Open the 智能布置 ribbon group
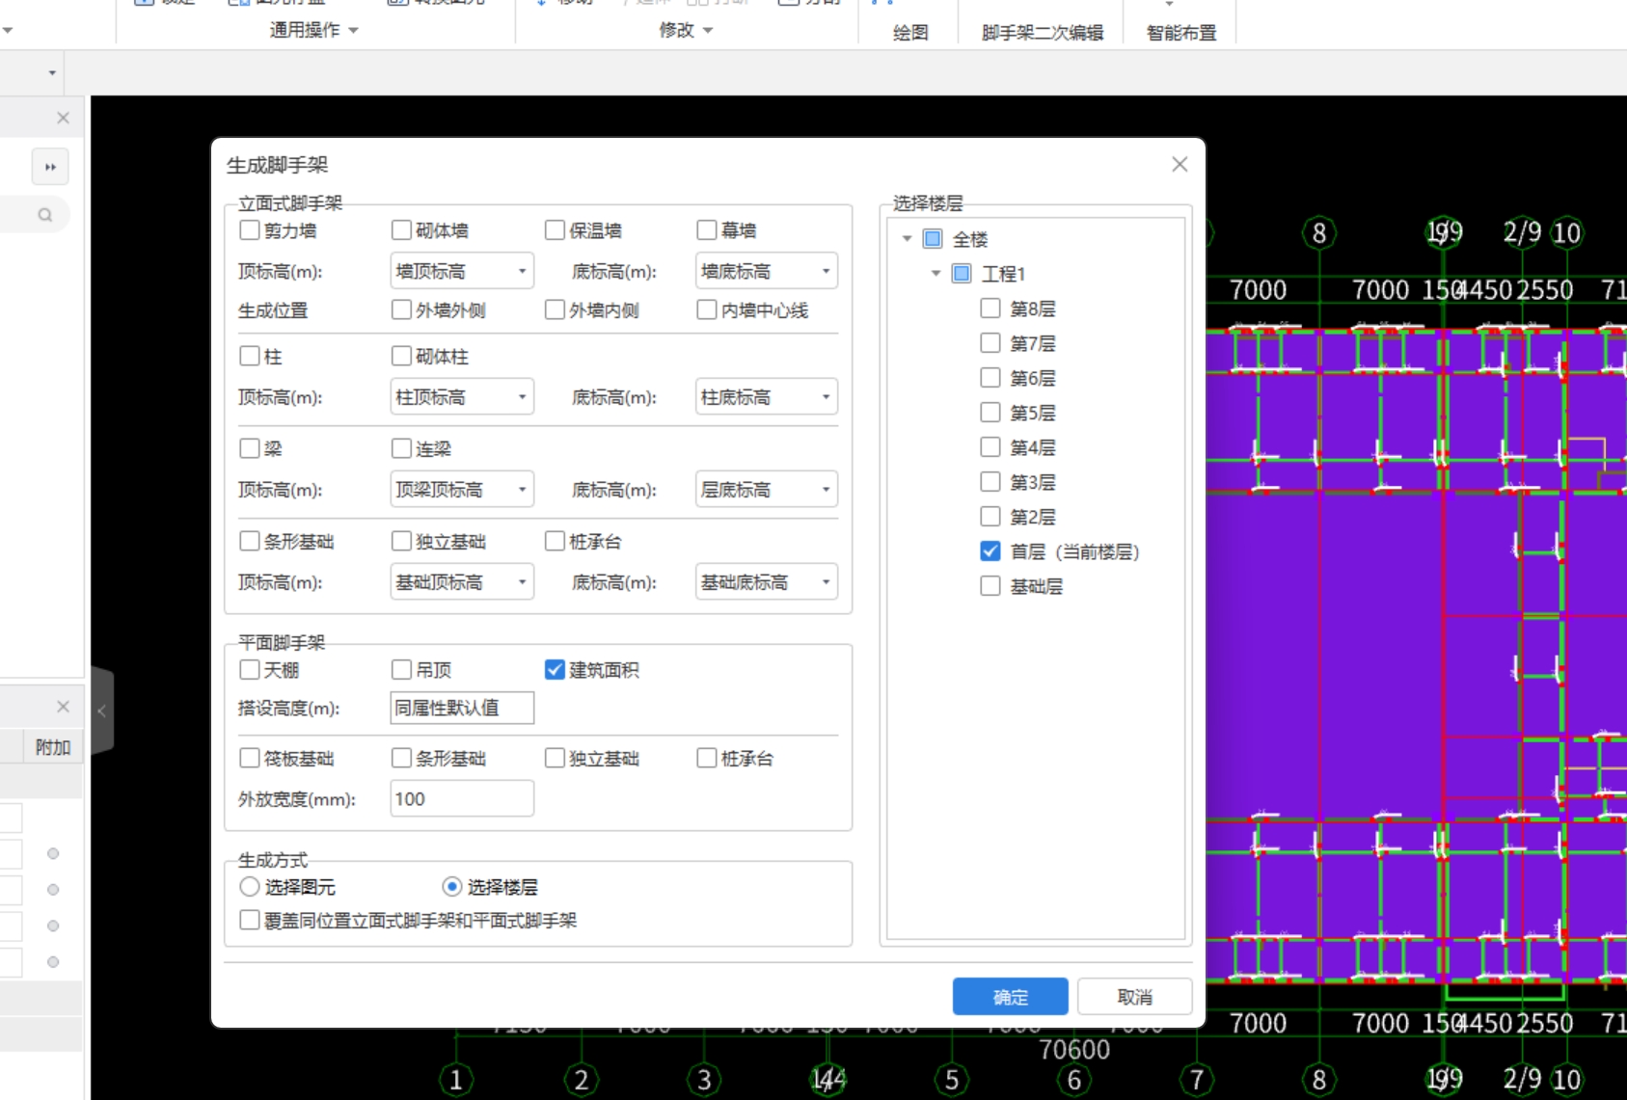Viewport: 1627px width, 1100px height. (x=1181, y=33)
